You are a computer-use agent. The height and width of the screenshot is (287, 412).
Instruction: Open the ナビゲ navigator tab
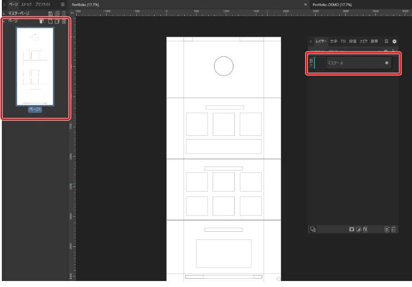[x=364, y=41]
